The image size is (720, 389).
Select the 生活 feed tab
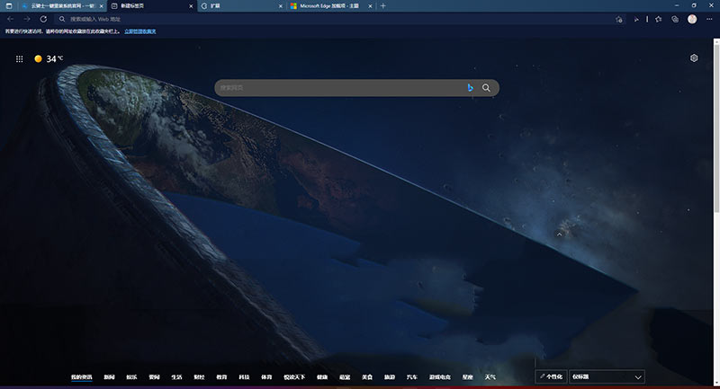pyautogui.click(x=176, y=377)
